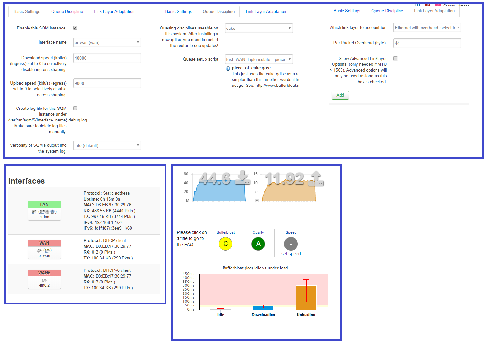
Task: Click the WAN br-wan interface icon
Action: 44,250
